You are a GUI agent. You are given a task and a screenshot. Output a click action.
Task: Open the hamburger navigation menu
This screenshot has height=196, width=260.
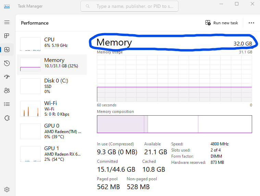7,22
